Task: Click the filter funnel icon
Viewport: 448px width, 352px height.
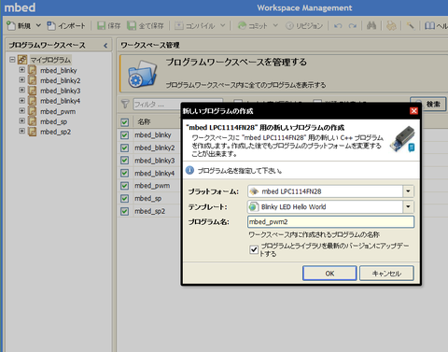Action: click(x=125, y=104)
